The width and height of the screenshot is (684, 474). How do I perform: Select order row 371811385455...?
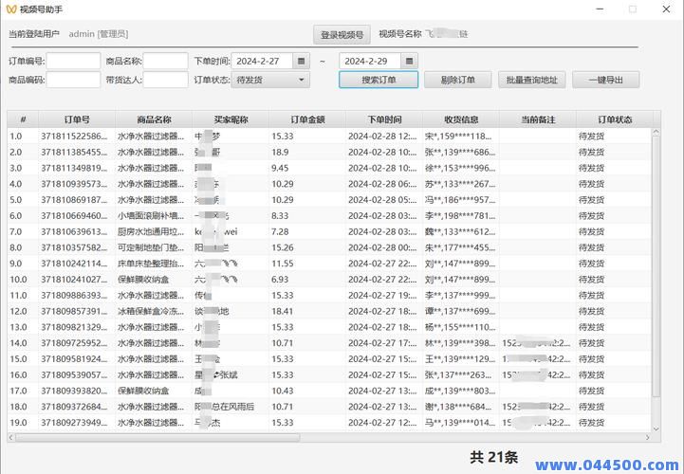[329, 153]
